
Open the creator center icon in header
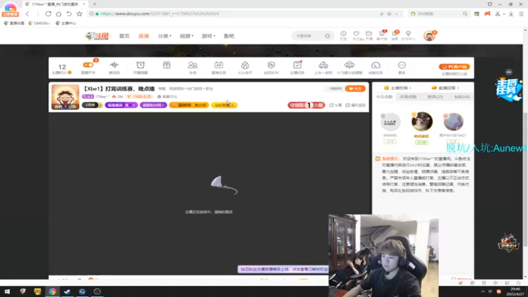(408, 34)
